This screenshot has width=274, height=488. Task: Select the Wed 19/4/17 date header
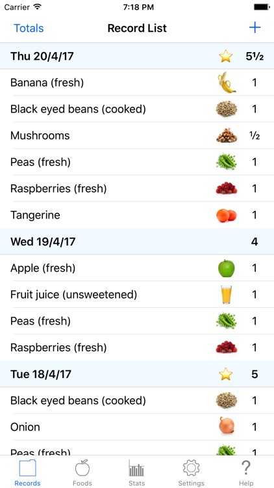click(137, 241)
